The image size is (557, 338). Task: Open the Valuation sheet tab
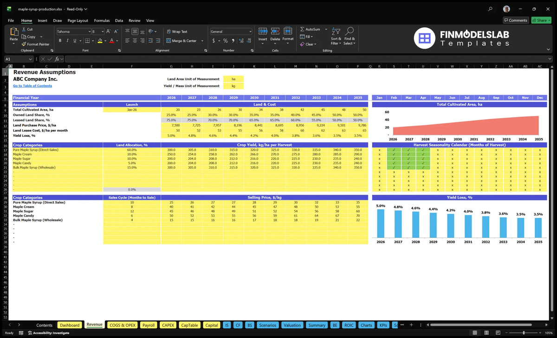click(292, 325)
